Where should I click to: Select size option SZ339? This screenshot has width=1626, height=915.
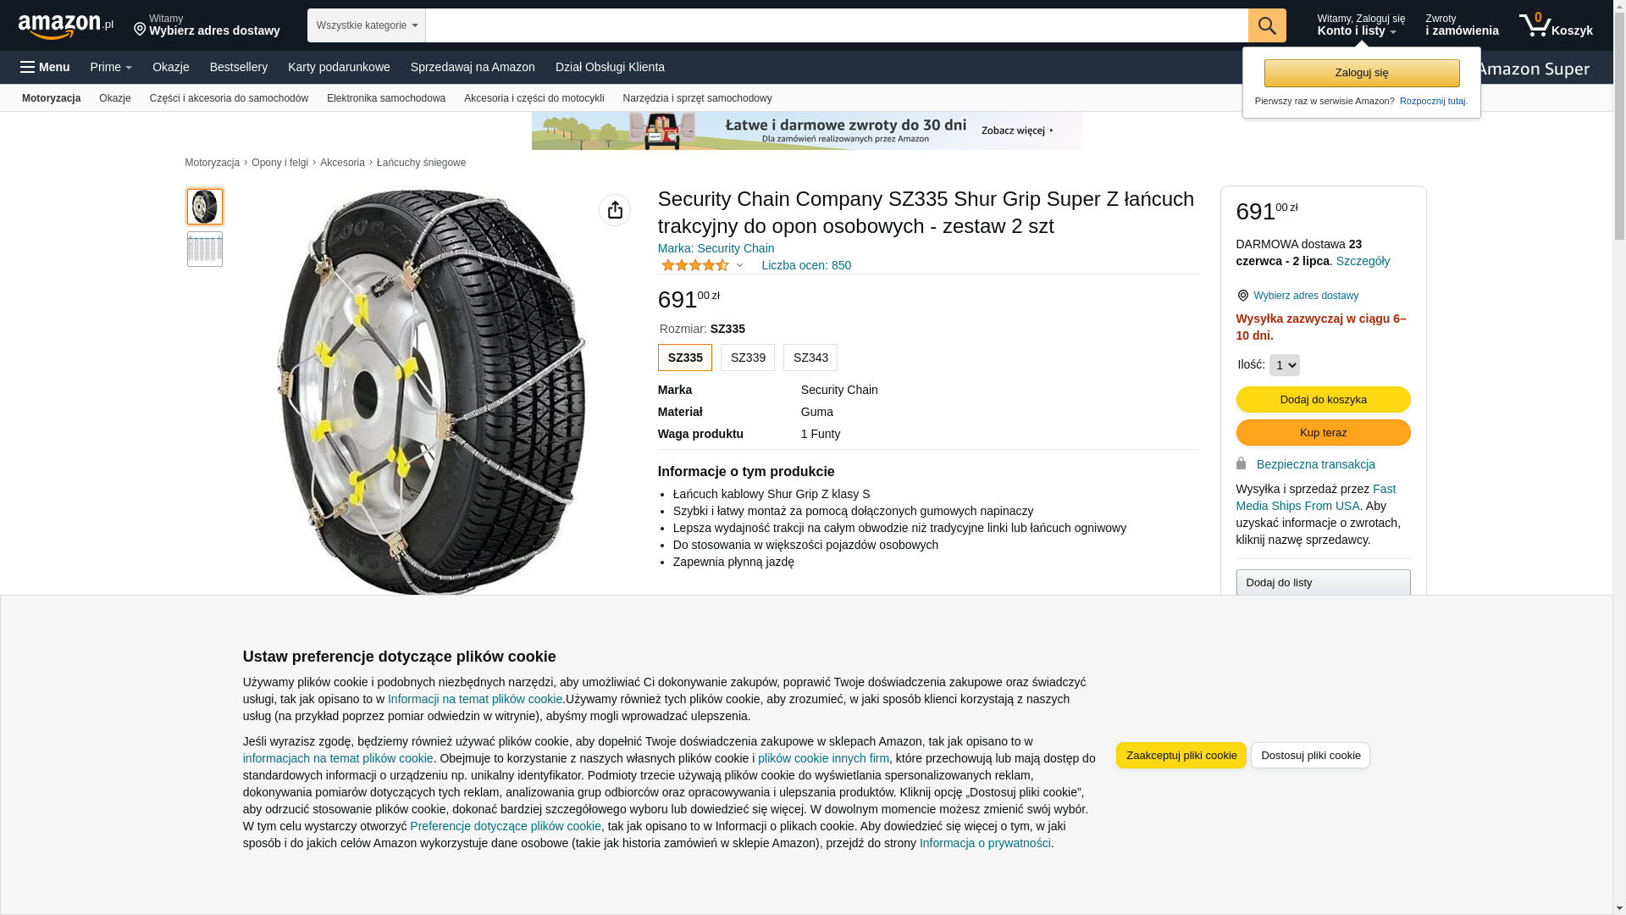[x=747, y=358]
